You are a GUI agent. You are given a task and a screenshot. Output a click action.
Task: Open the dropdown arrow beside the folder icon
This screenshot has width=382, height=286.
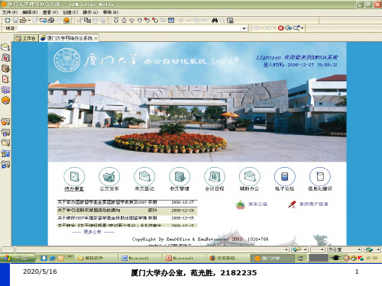(x=29, y=21)
